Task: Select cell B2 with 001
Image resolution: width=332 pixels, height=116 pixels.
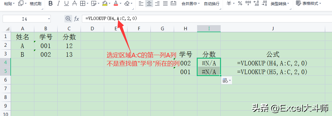Action: (46, 45)
